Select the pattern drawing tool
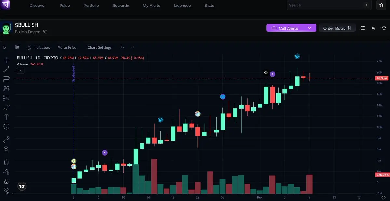The width and height of the screenshot is (390, 201). (7, 89)
